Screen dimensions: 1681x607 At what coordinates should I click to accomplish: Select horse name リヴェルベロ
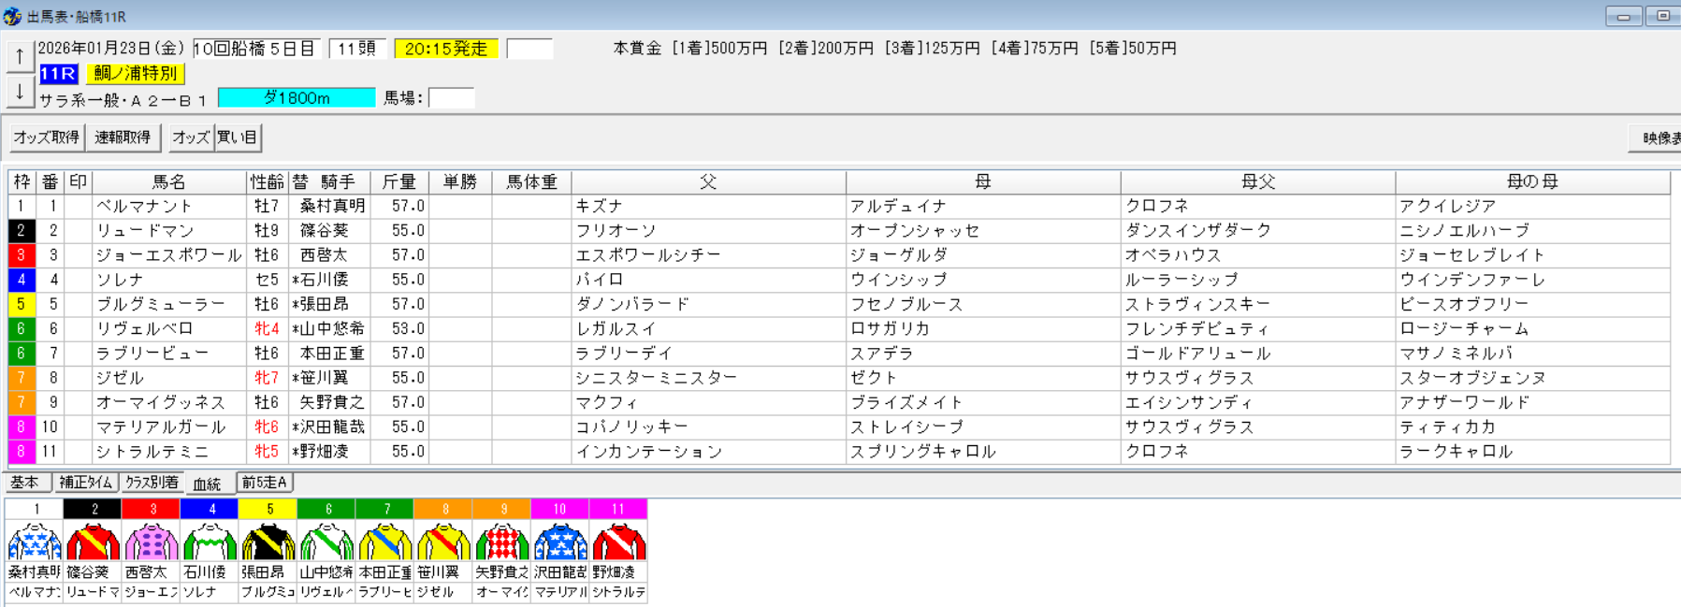tap(145, 328)
